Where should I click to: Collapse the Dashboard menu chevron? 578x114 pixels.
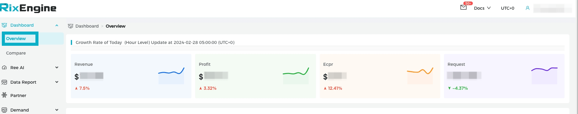coord(57,25)
